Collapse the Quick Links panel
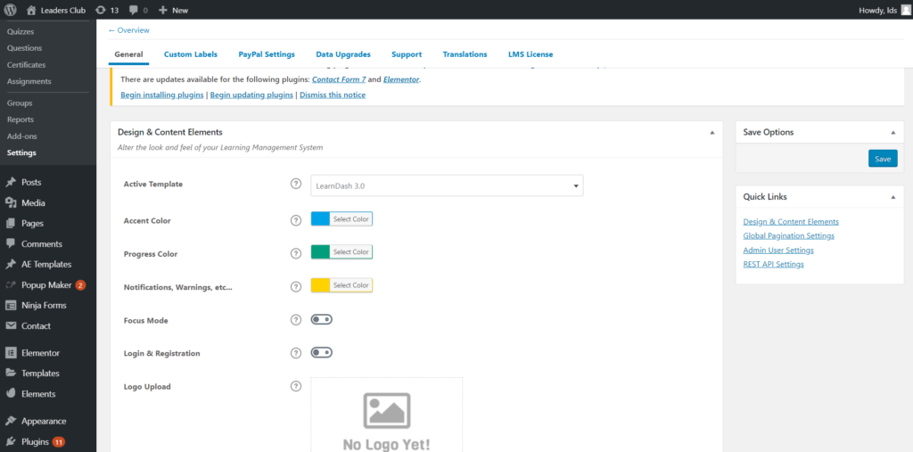The image size is (913, 452). 893,197
